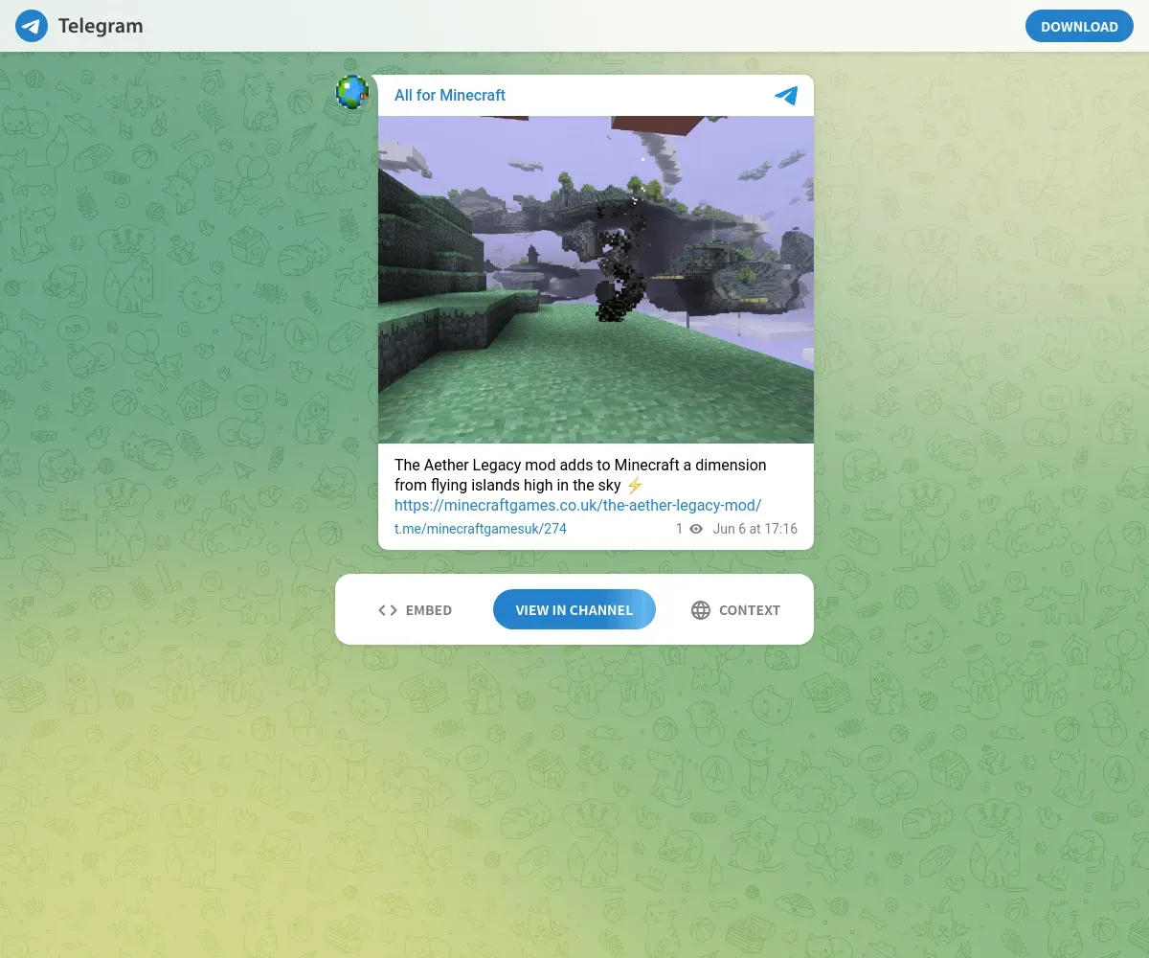Open the Aether flying islands screenshot
This screenshot has width=1149, height=958.
(x=596, y=280)
